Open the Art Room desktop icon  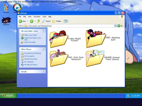pos(6,9)
